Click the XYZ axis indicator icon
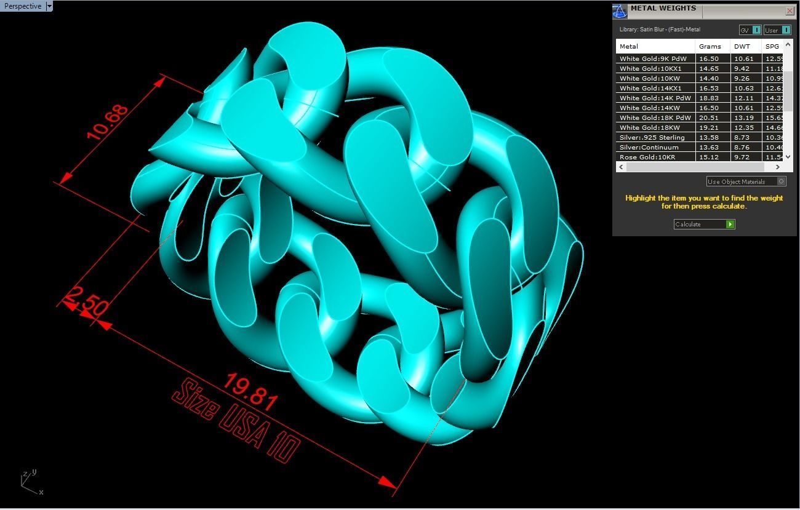This screenshot has height=510, width=800. pyautogui.click(x=31, y=482)
